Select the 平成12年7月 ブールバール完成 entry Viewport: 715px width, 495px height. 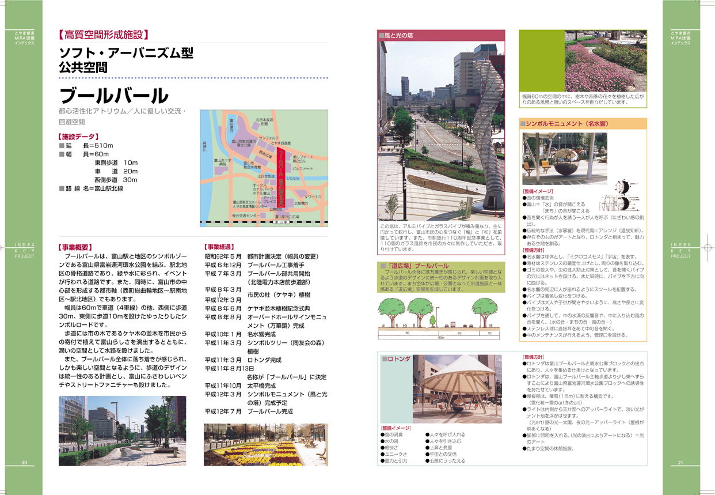tap(249, 412)
